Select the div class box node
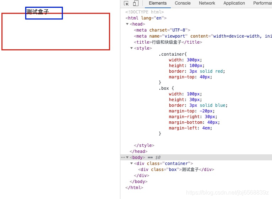The image size is (272, 199). 176,170
